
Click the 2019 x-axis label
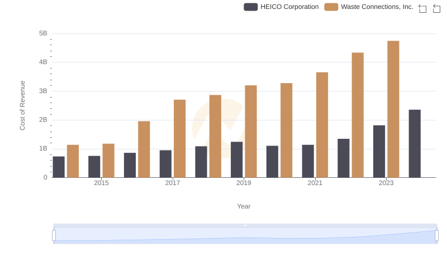pyautogui.click(x=244, y=183)
